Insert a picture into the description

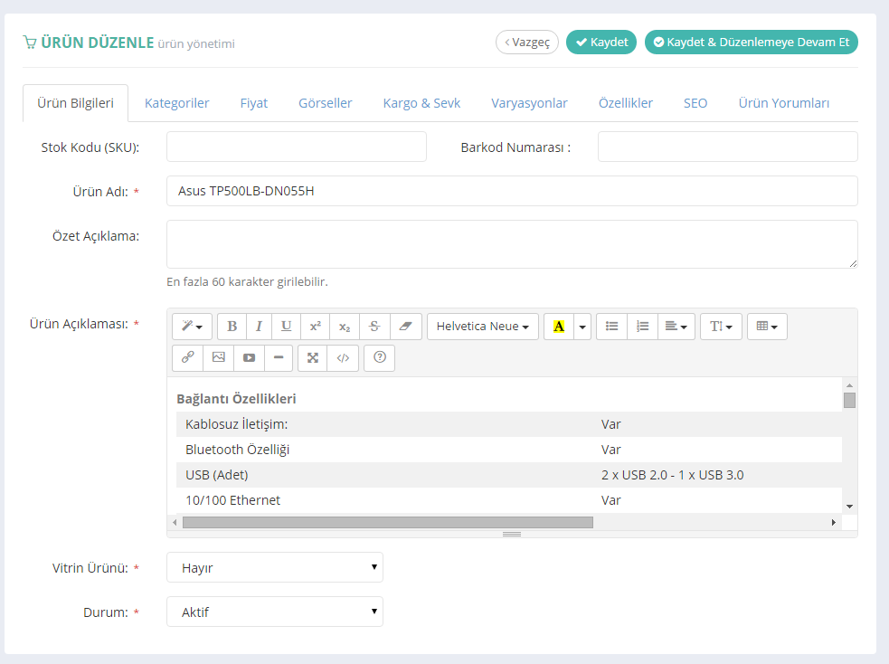click(x=218, y=357)
